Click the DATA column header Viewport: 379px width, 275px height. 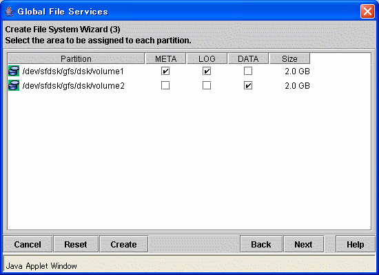point(248,58)
